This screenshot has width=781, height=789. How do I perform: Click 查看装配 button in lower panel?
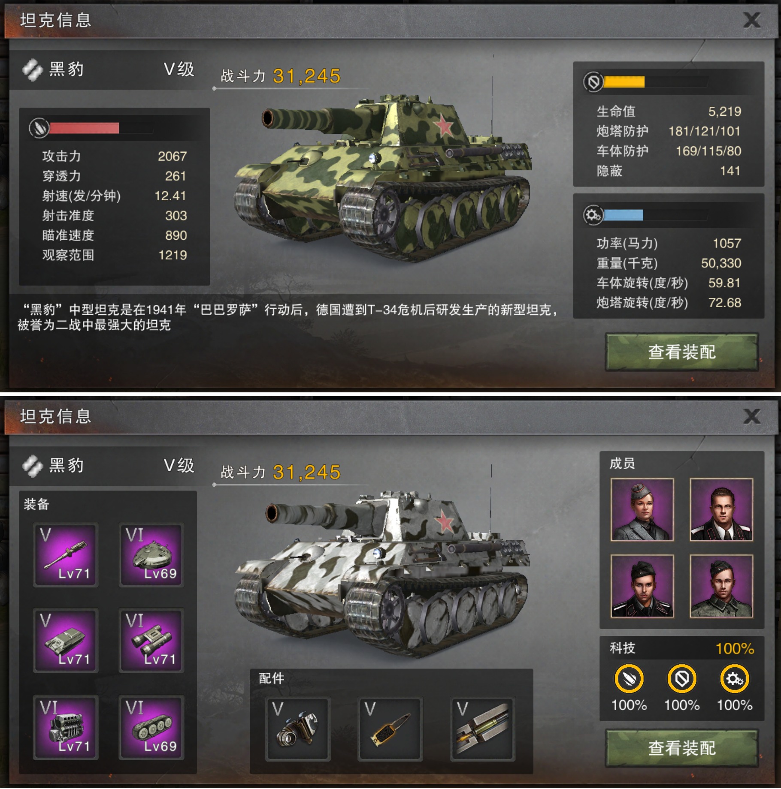[682, 748]
